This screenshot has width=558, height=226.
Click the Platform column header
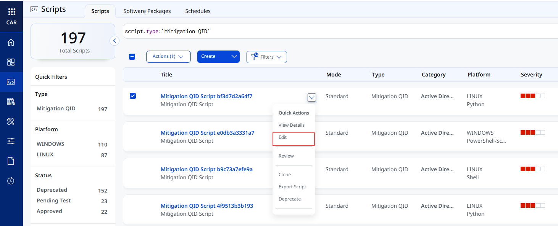click(479, 75)
